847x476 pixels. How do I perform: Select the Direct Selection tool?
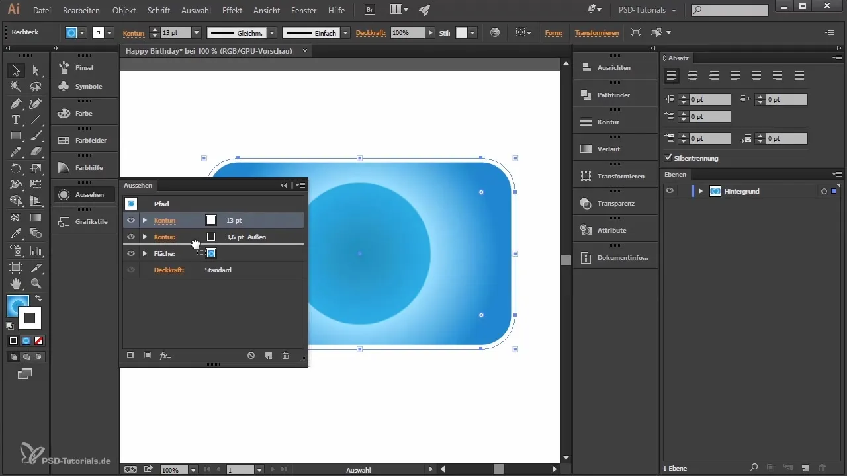(36, 71)
